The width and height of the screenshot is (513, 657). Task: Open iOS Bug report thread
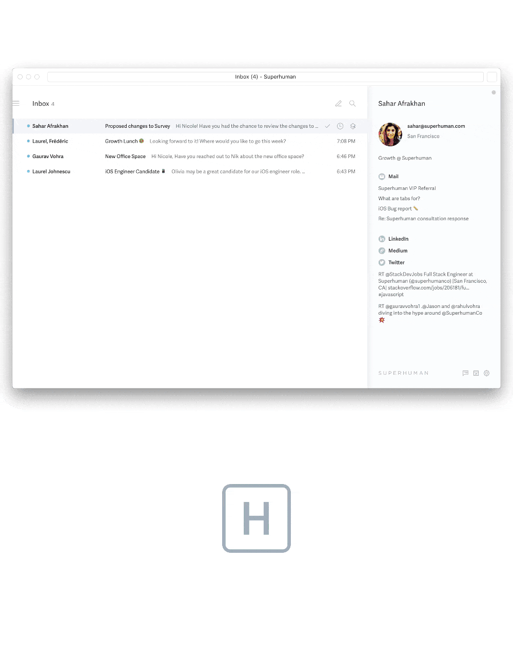coord(398,209)
